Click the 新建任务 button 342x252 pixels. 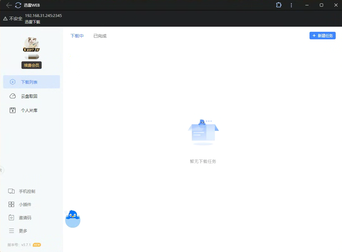point(322,36)
